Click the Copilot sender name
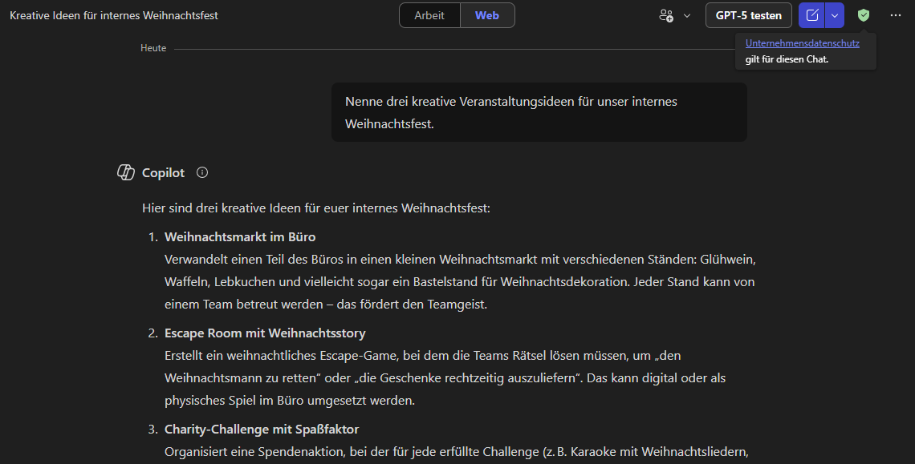Screen dimensions: 915x464 (163, 172)
